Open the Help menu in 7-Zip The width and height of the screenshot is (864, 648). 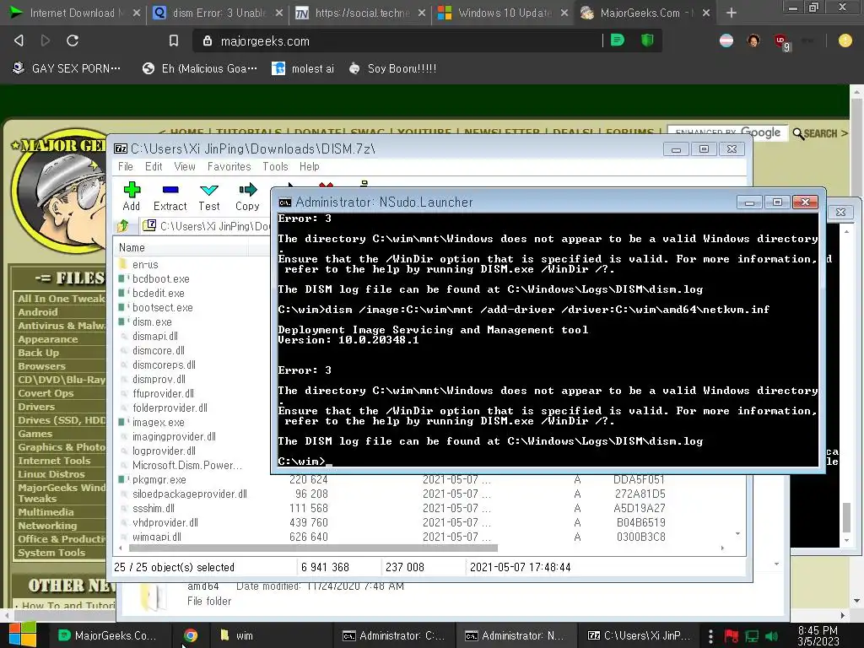[x=309, y=166]
